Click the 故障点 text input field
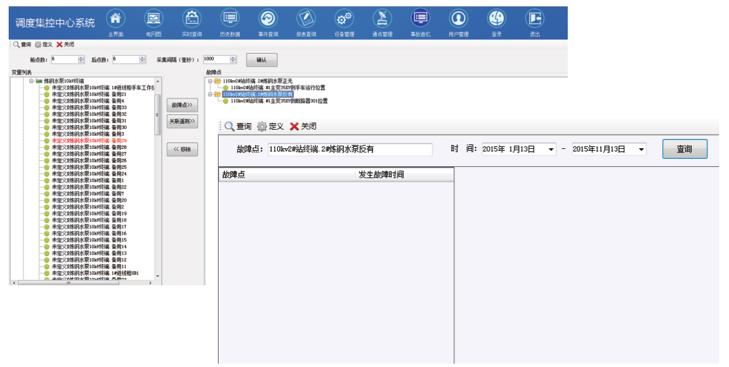729x367 pixels. (349, 150)
